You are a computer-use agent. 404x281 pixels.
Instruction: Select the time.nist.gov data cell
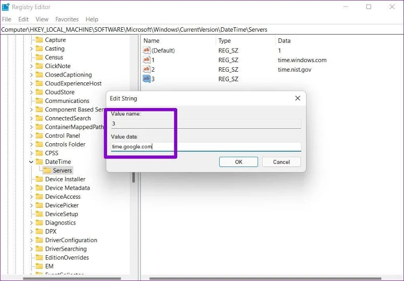(x=294, y=70)
